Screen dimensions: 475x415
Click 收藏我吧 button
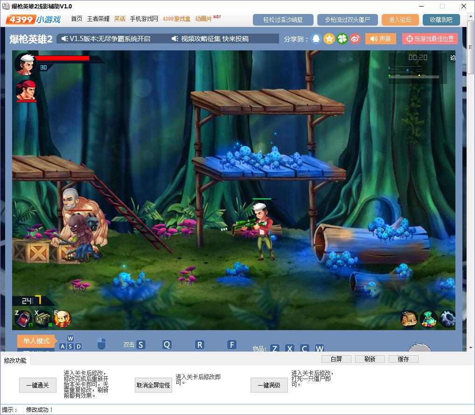(441, 20)
